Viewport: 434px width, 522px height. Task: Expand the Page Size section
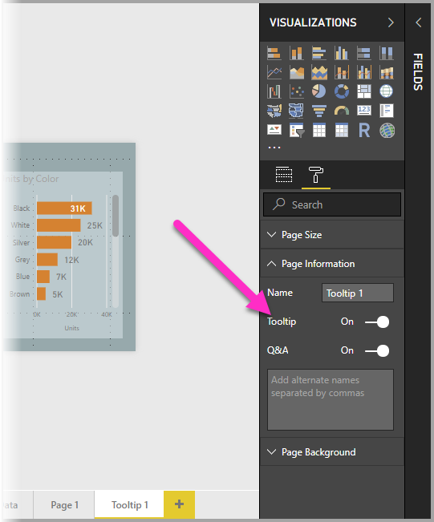click(x=332, y=235)
